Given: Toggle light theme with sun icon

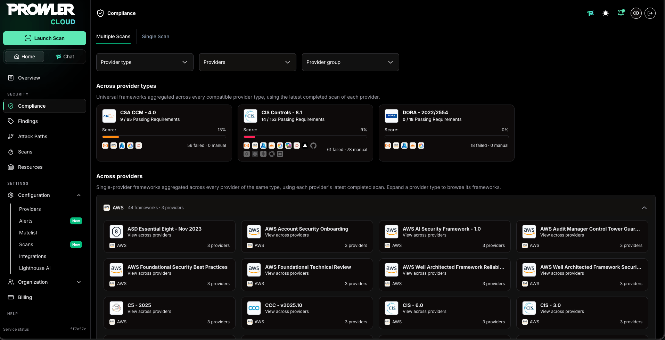Looking at the screenshot, I should coord(606,13).
